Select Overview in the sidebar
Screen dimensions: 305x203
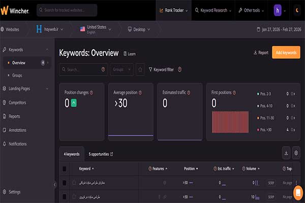tap(27, 62)
